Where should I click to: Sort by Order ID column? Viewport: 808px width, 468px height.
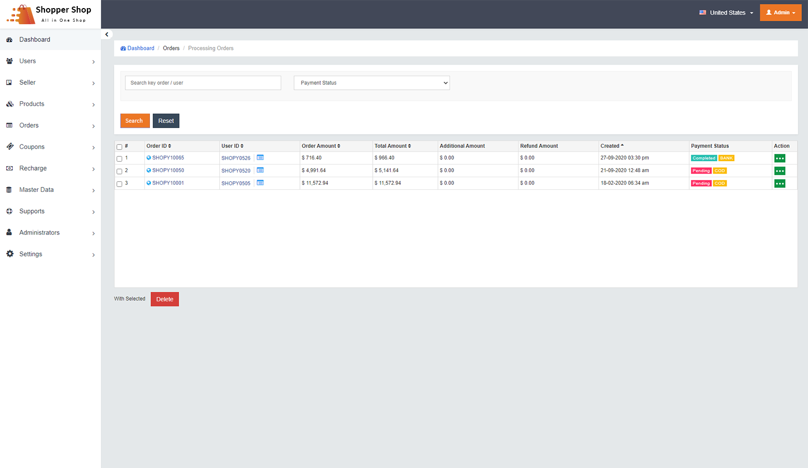159,146
